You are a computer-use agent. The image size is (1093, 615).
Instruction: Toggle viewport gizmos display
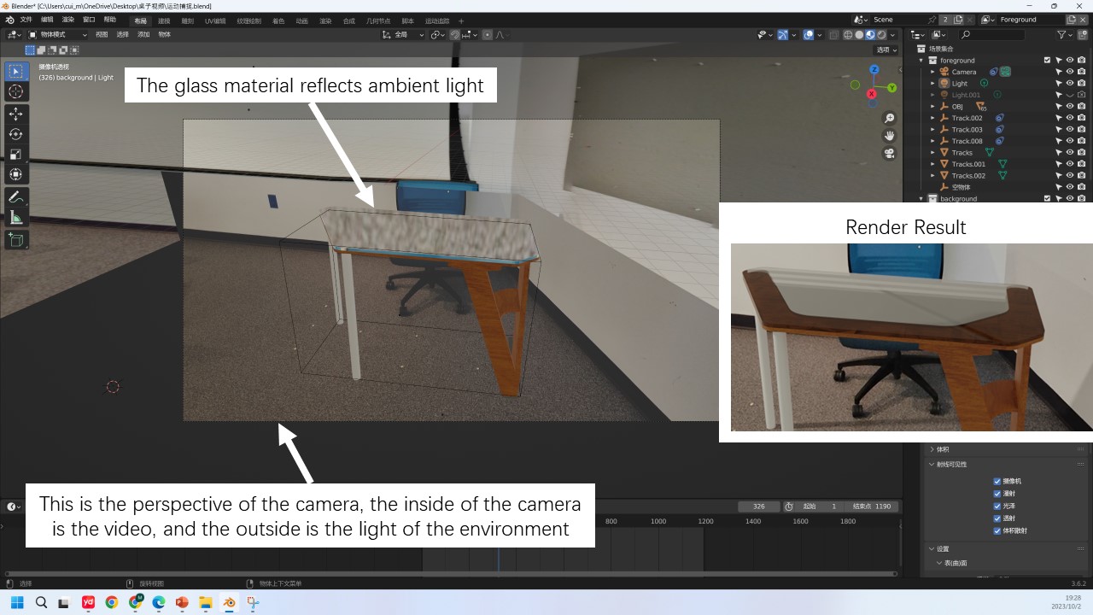click(782, 35)
